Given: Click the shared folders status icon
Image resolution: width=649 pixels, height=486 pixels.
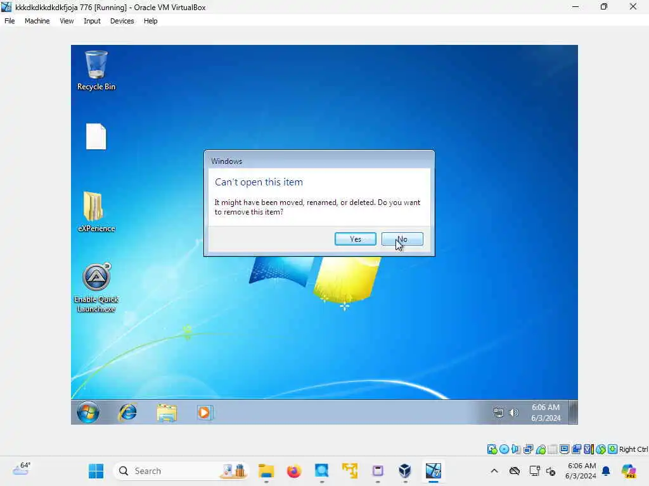Looking at the screenshot, I should [553, 449].
